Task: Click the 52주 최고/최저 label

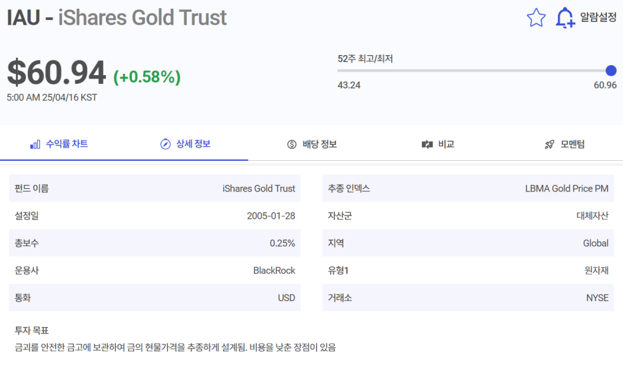Action: coord(365,59)
